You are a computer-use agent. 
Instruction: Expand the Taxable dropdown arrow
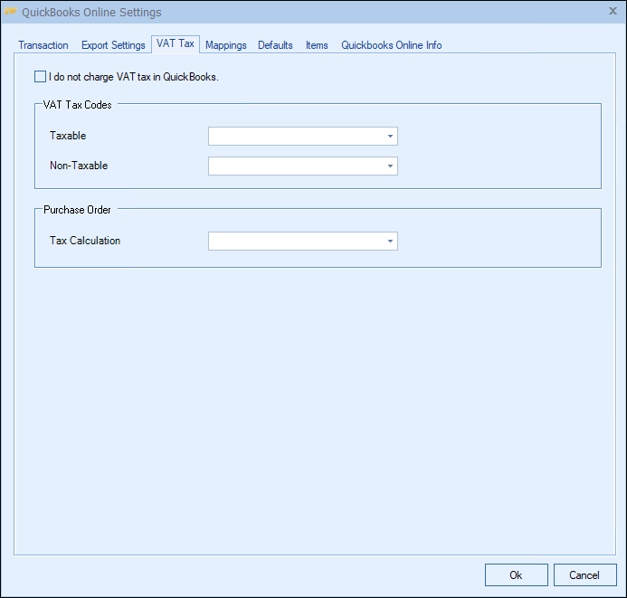(390, 137)
